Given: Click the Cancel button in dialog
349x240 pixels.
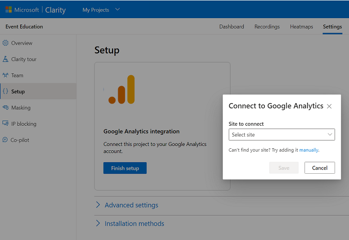Looking at the screenshot, I should (x=320, y=168).
